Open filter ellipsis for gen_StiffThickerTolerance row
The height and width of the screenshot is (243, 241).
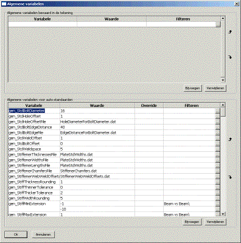(x=217, y=193)
